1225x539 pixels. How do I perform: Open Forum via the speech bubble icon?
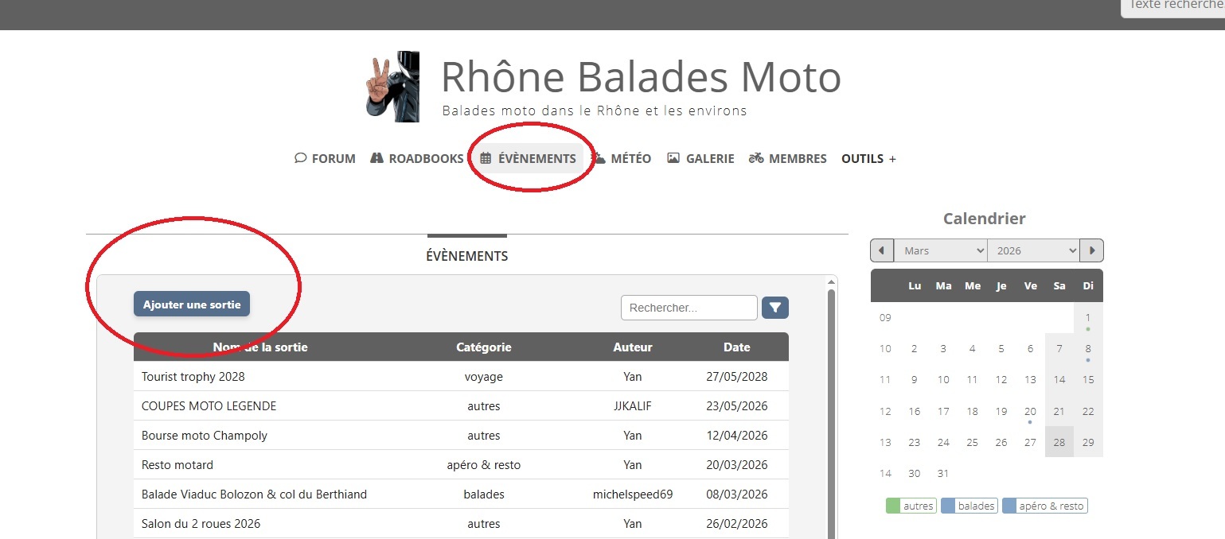[300, 158]
